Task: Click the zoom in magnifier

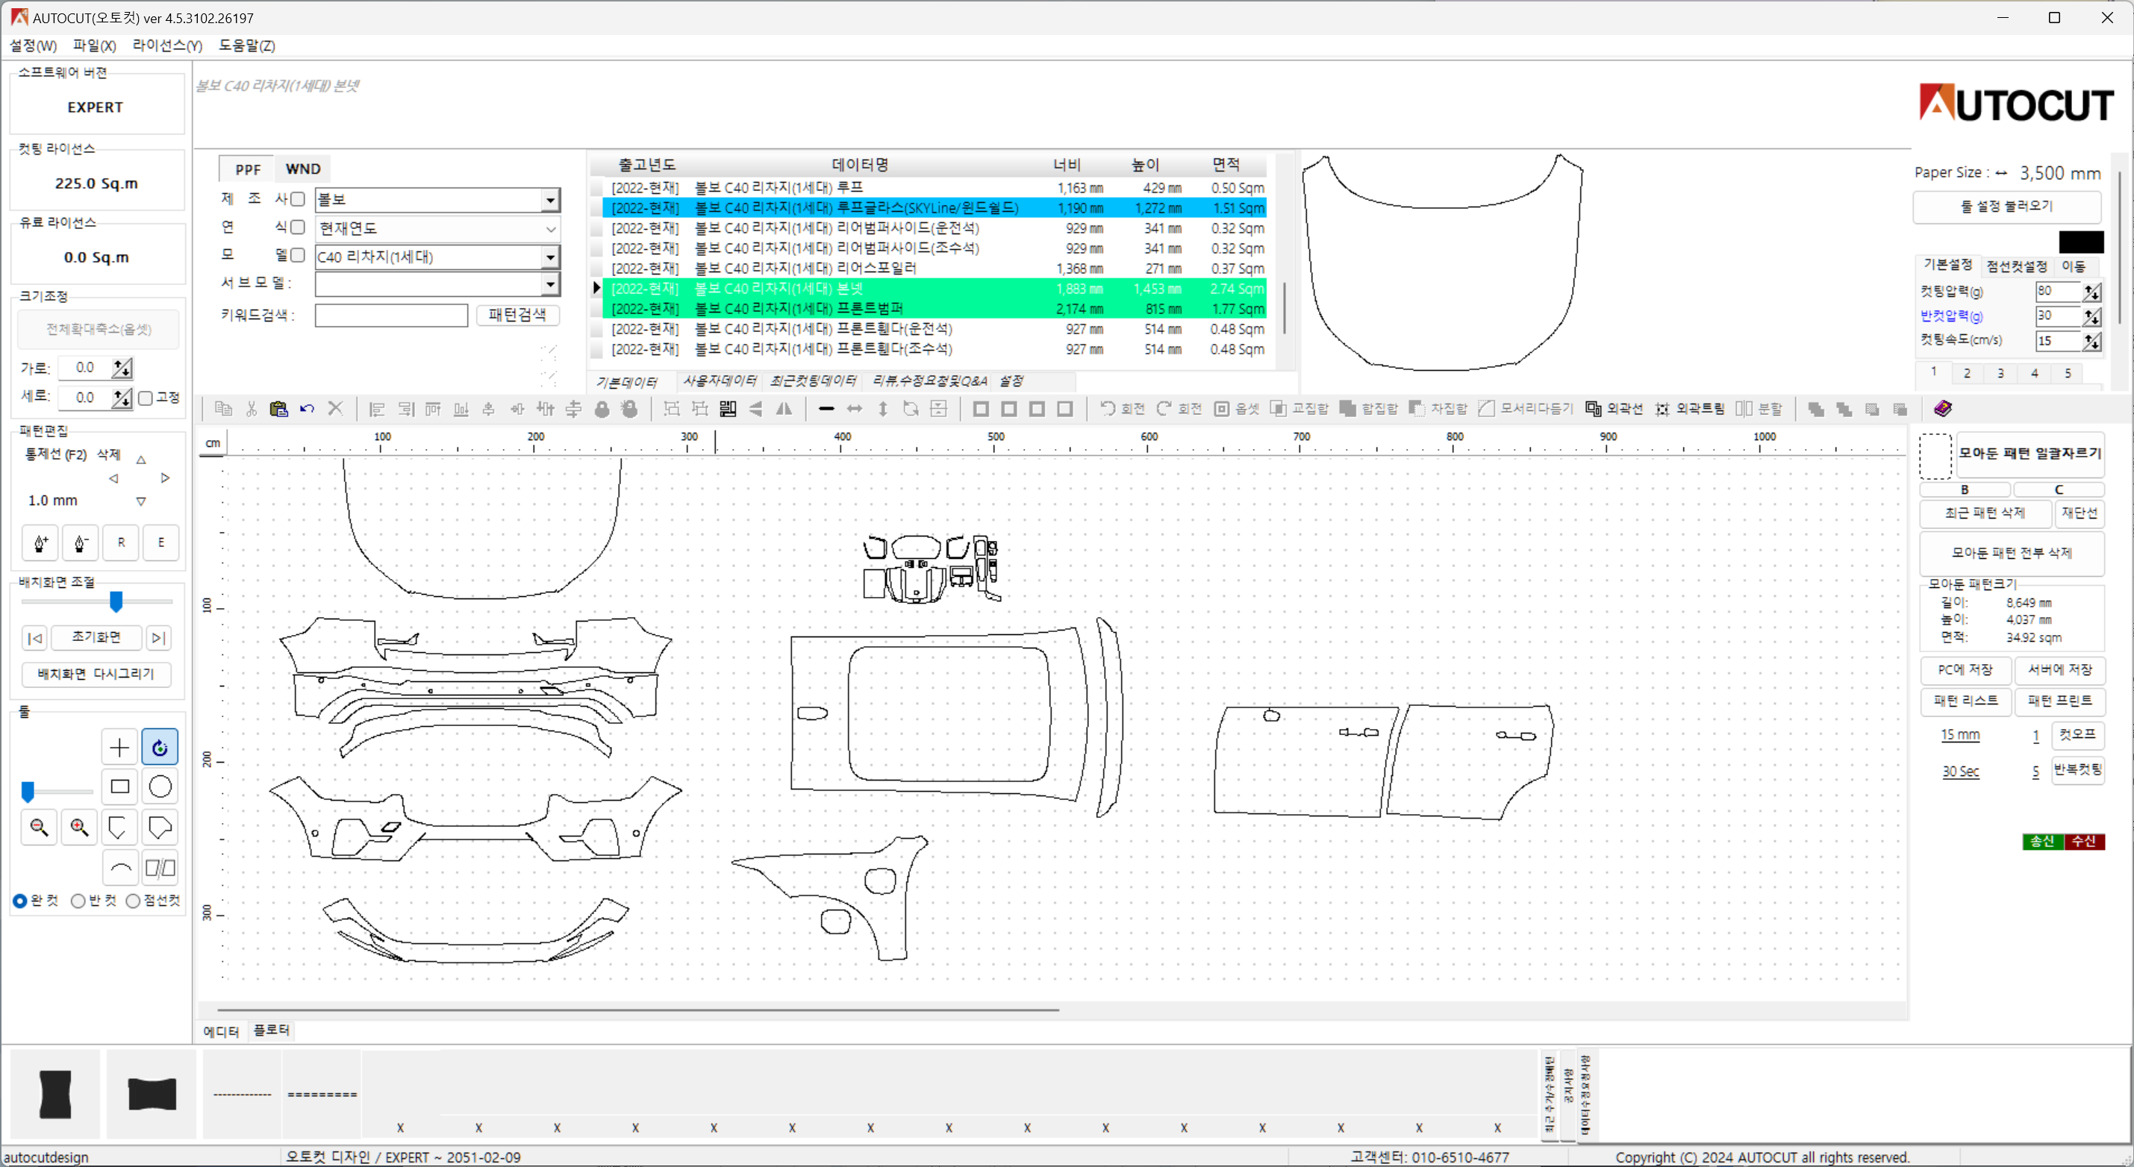Action: tap(80, 827)
